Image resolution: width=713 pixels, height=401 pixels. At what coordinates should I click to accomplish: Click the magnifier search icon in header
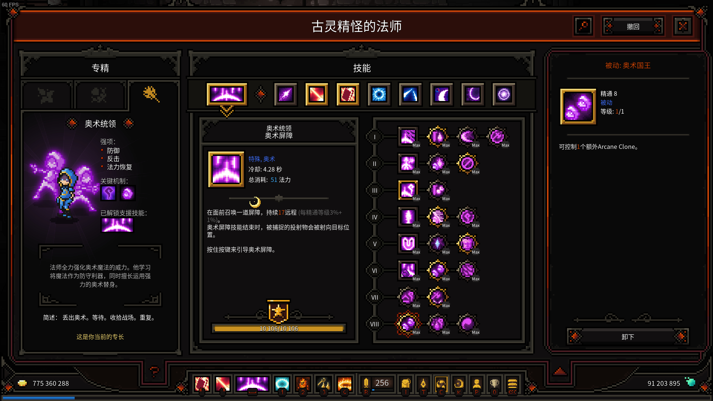583,26
